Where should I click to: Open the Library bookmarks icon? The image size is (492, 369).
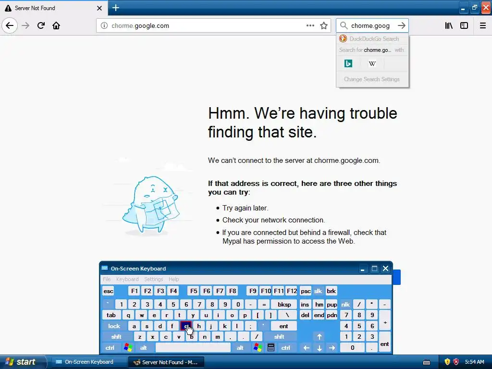pyautogui.click(x=449, y=25)
